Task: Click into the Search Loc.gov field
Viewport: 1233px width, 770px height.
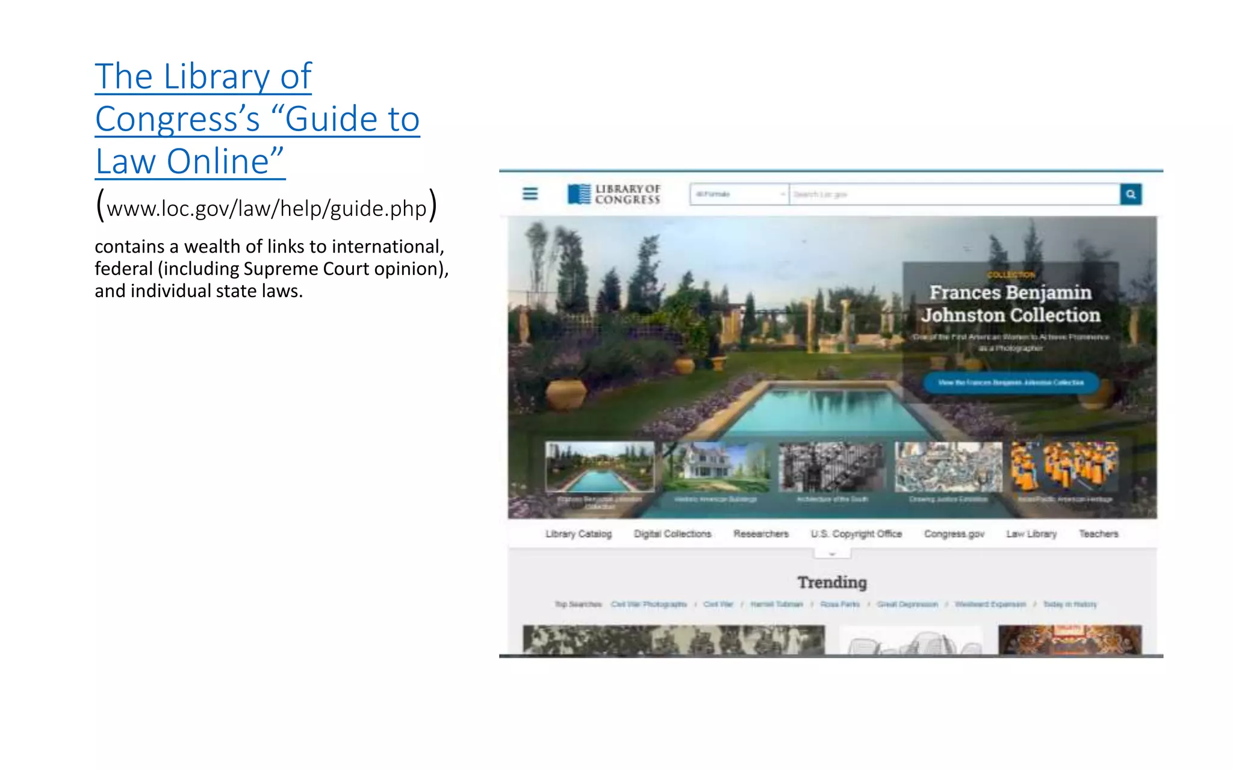Action: (x=954, y=194)
